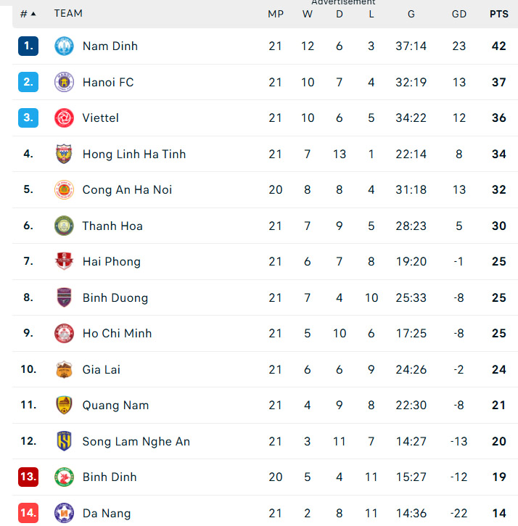The height and width of the screenshot is (526, 518).
Task: Click the red rank 13 relegation badge
Action: 28,477
